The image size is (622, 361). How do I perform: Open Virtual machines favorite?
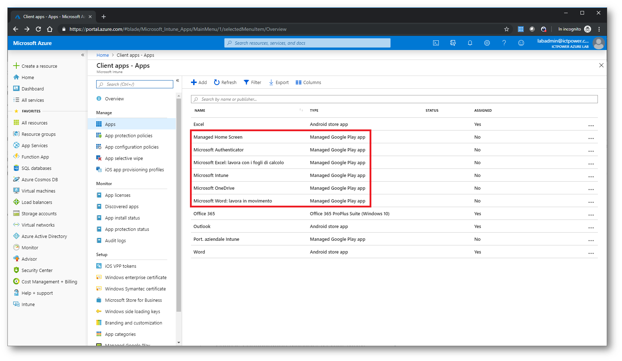[34, 191]
